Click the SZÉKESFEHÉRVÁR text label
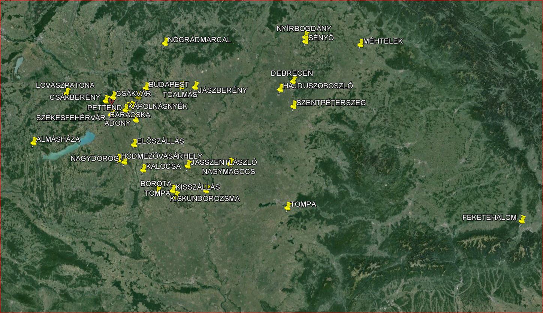Image resolution: width=543 pixels, height=313 pixels. [x=71, y=118]
